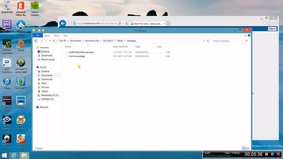Launch the Virtual CloneDrive sheep icon

pyautogui.click(x=21, y=123)
